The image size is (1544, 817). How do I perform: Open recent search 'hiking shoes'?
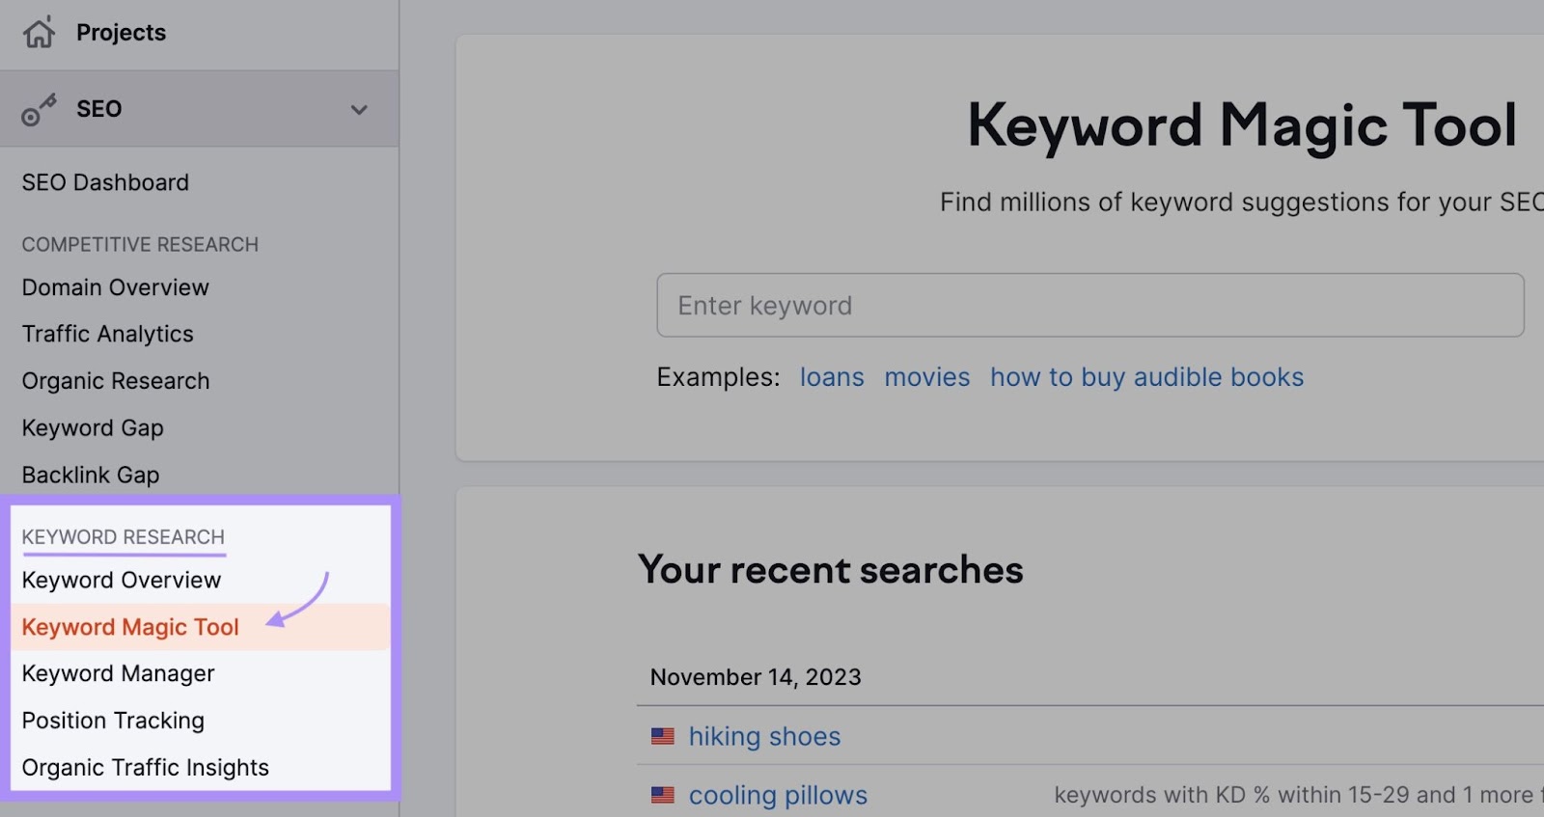tap(764, 737)
